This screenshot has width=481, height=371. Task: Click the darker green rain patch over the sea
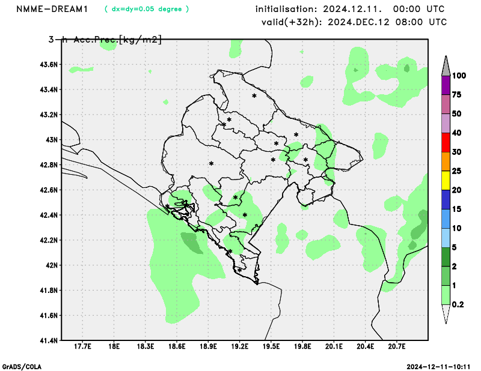[x=192, y=243]
